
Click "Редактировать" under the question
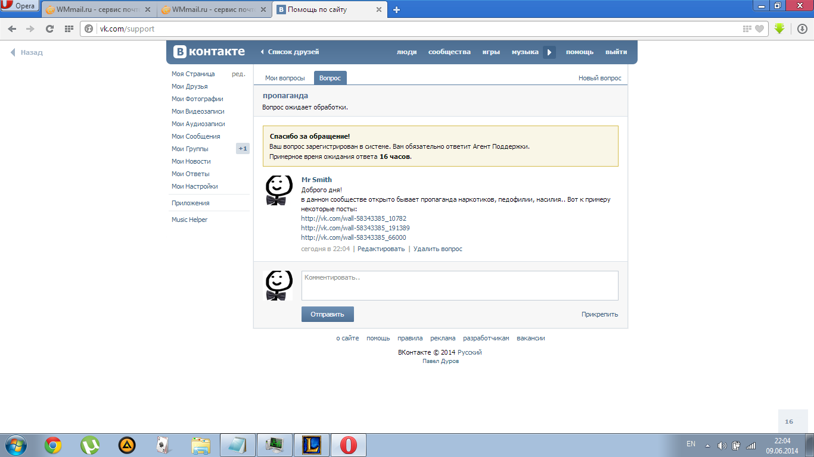pyautogui.click(x=381, y=249)
